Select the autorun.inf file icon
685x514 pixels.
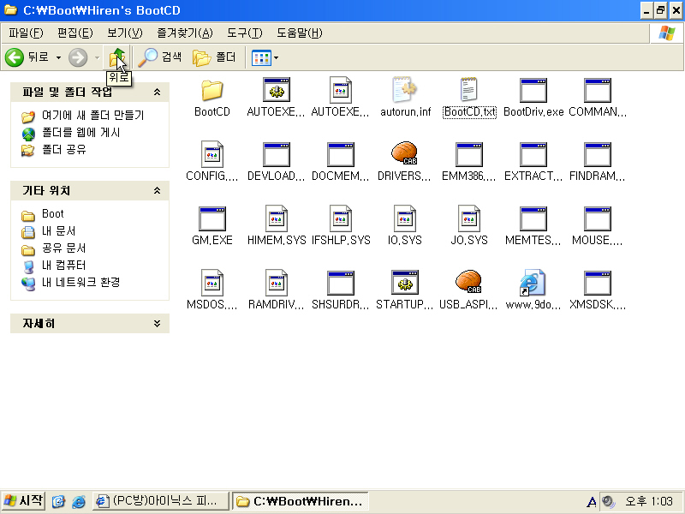[404, 91]
